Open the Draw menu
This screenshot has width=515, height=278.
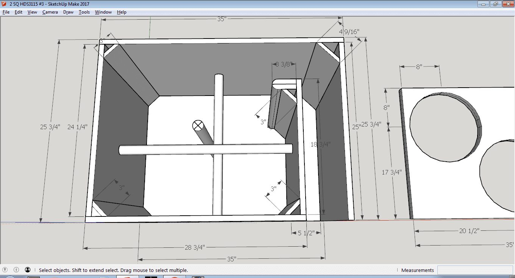pyautogui.click(x=68, y=12)
